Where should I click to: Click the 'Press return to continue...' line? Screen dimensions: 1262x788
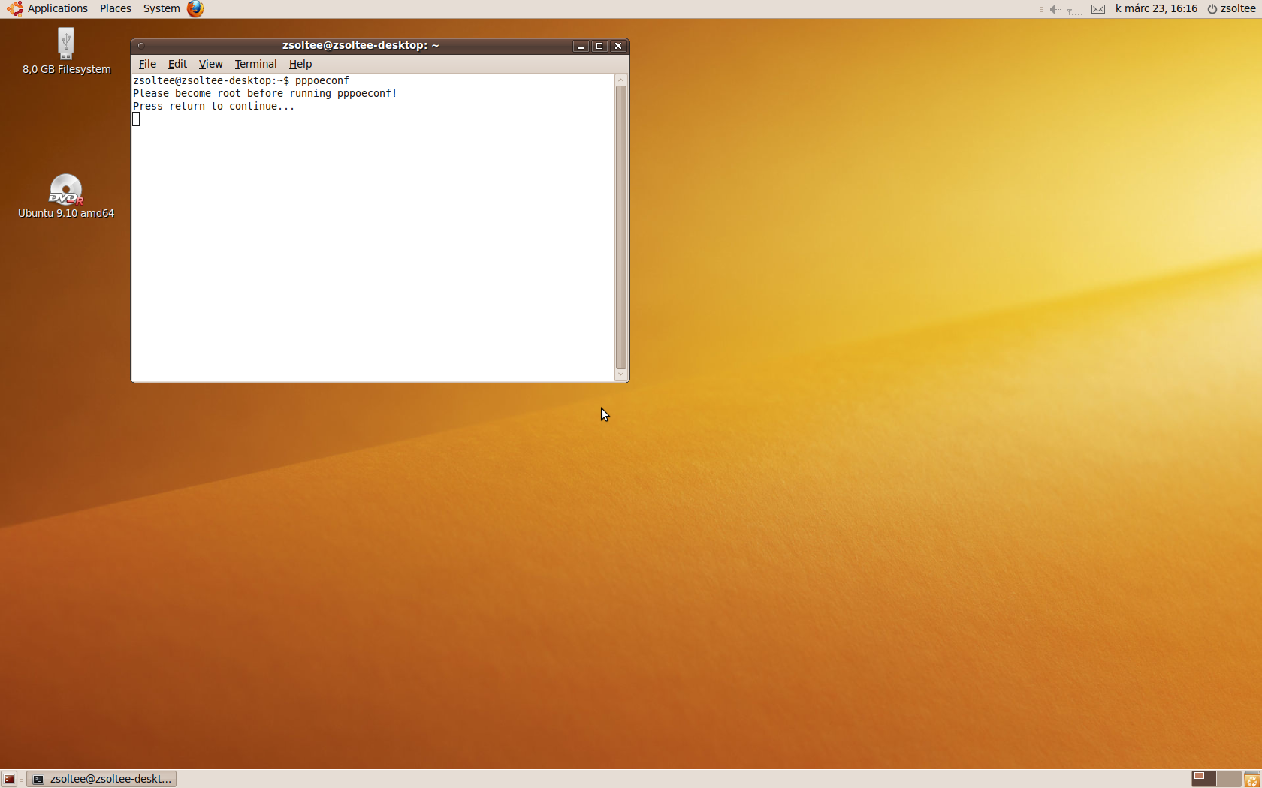[214, 106]
